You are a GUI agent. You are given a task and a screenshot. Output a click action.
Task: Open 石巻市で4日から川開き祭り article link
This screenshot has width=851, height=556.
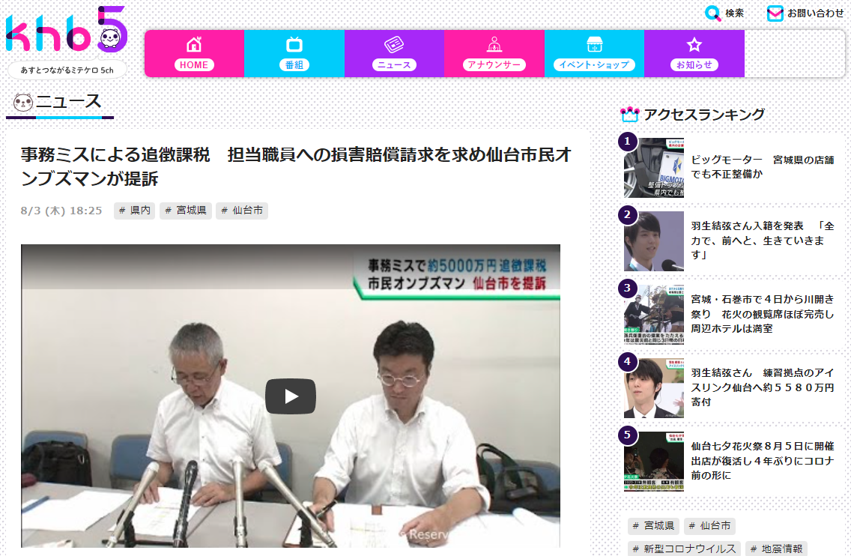tap(762, 314)
